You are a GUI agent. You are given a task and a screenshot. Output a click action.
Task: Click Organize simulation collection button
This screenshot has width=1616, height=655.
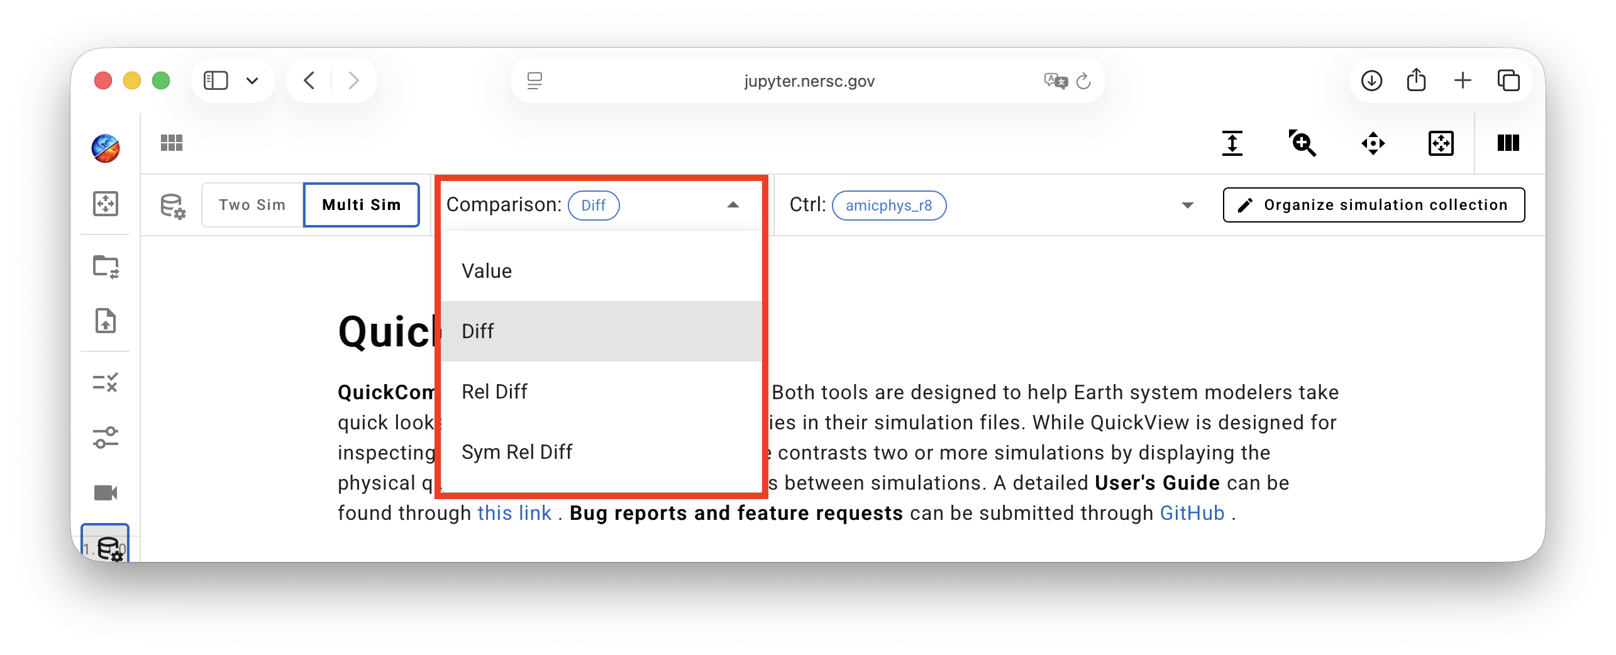coord(1374,205)
